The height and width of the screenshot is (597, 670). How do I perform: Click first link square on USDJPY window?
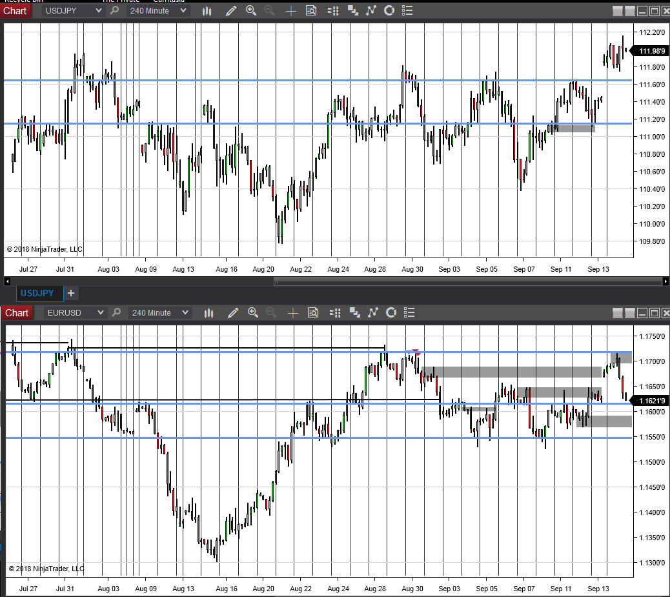point(618,12)
